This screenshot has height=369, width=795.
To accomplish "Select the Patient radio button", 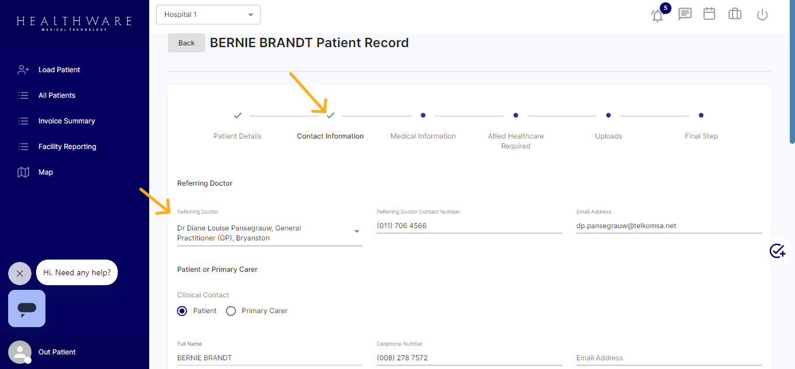I will point(182,311).
